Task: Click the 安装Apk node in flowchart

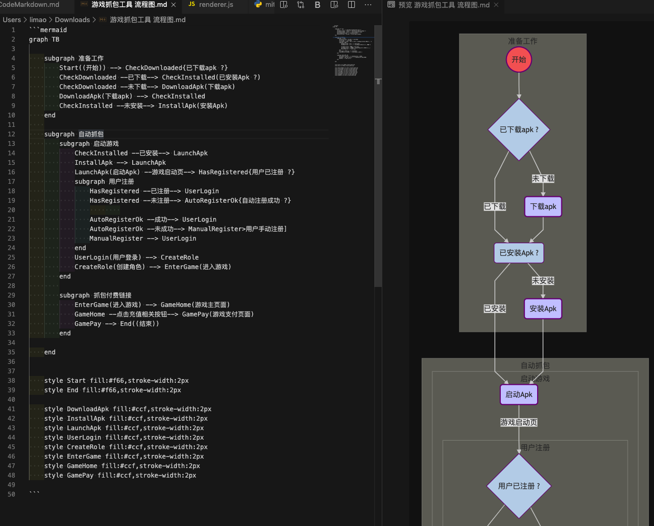Action: 543,309
